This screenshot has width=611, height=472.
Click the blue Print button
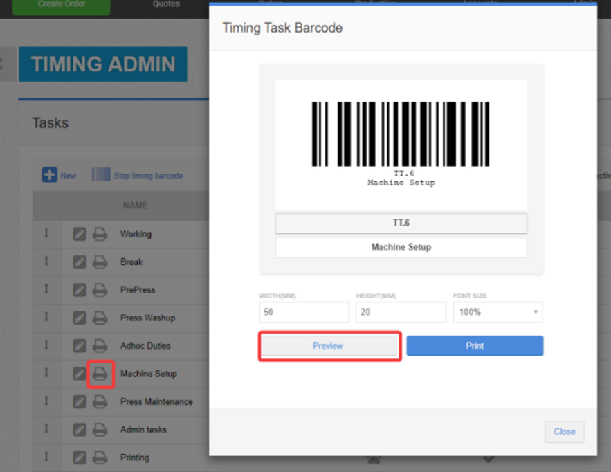coord(475,346)
